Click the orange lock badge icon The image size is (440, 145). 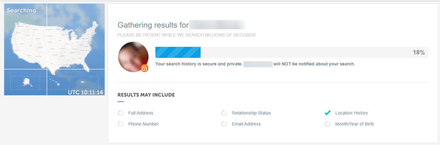point(144,68)
